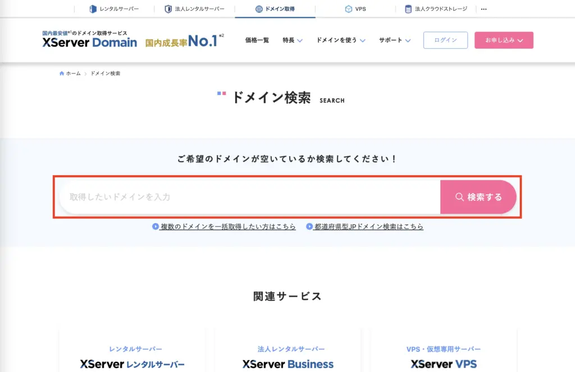Image resolution: width=575 pixels, height=372 pixels.
Task: Click the globe icon beside ドメイン取得
Action: 259,9
